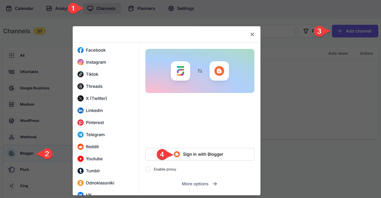Close the add channel dialog

click(252, 34)
